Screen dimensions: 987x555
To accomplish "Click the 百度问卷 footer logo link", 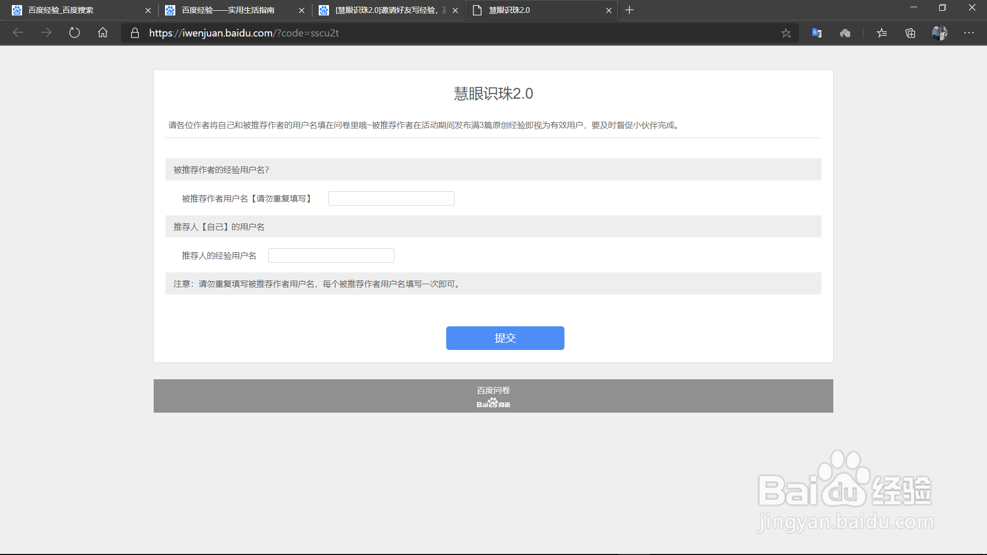I will pos(493,397).
